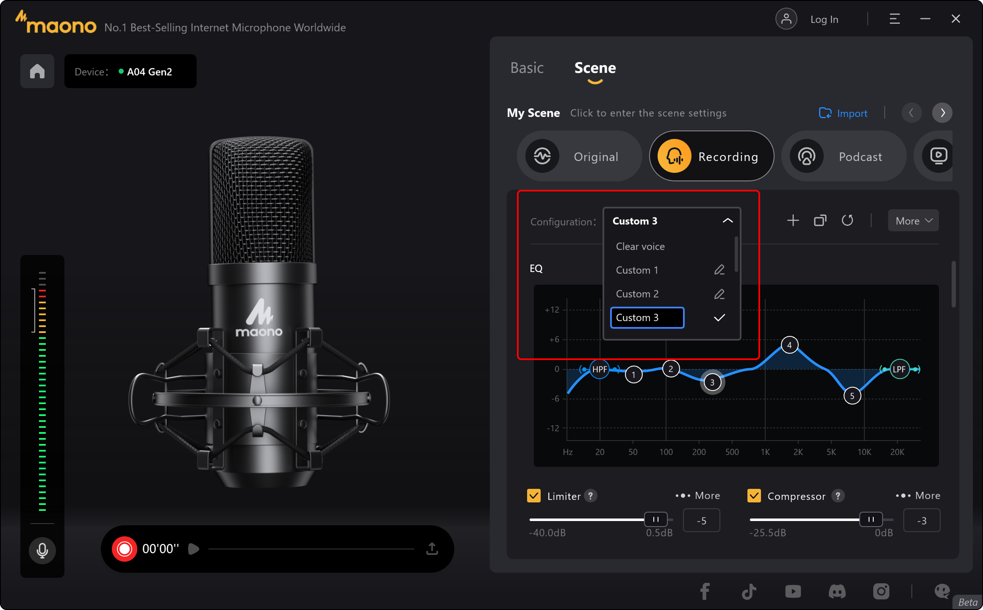The height and width of the screenshot is (610, 983).
Task: Open the Device A04 Gen2 selector
Action: [x=130, y=71]
